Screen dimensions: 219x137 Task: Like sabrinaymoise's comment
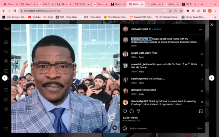tap(202, 80)
